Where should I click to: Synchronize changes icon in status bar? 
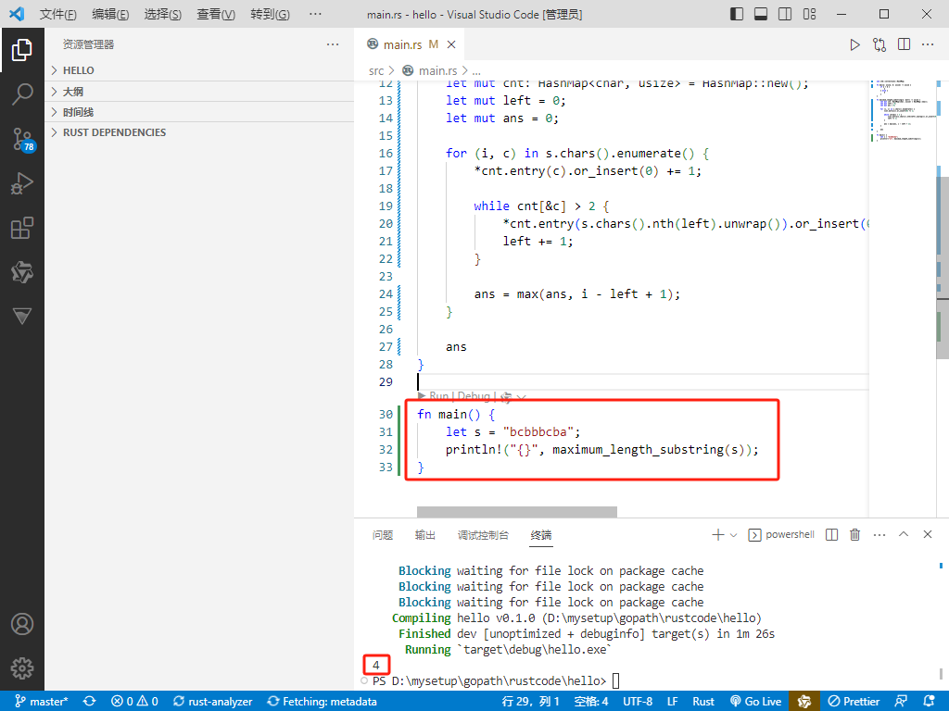(90, 702)
